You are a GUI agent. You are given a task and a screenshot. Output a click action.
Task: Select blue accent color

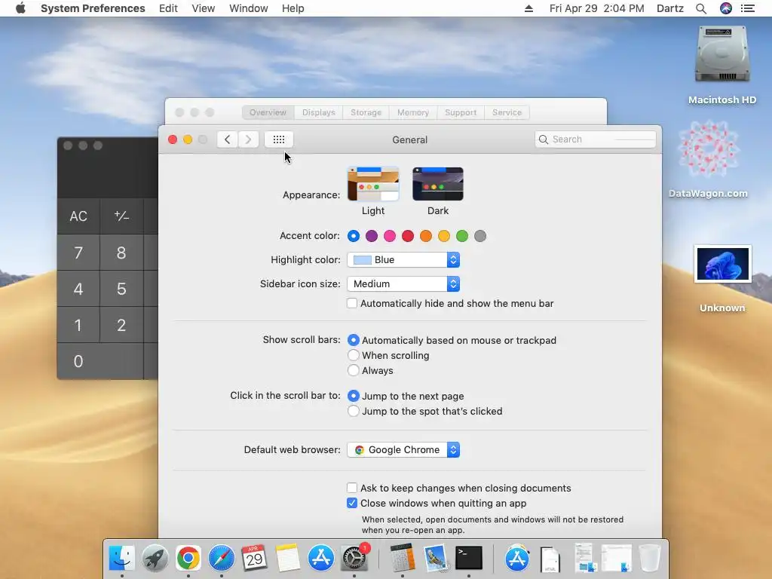[354, 236]
